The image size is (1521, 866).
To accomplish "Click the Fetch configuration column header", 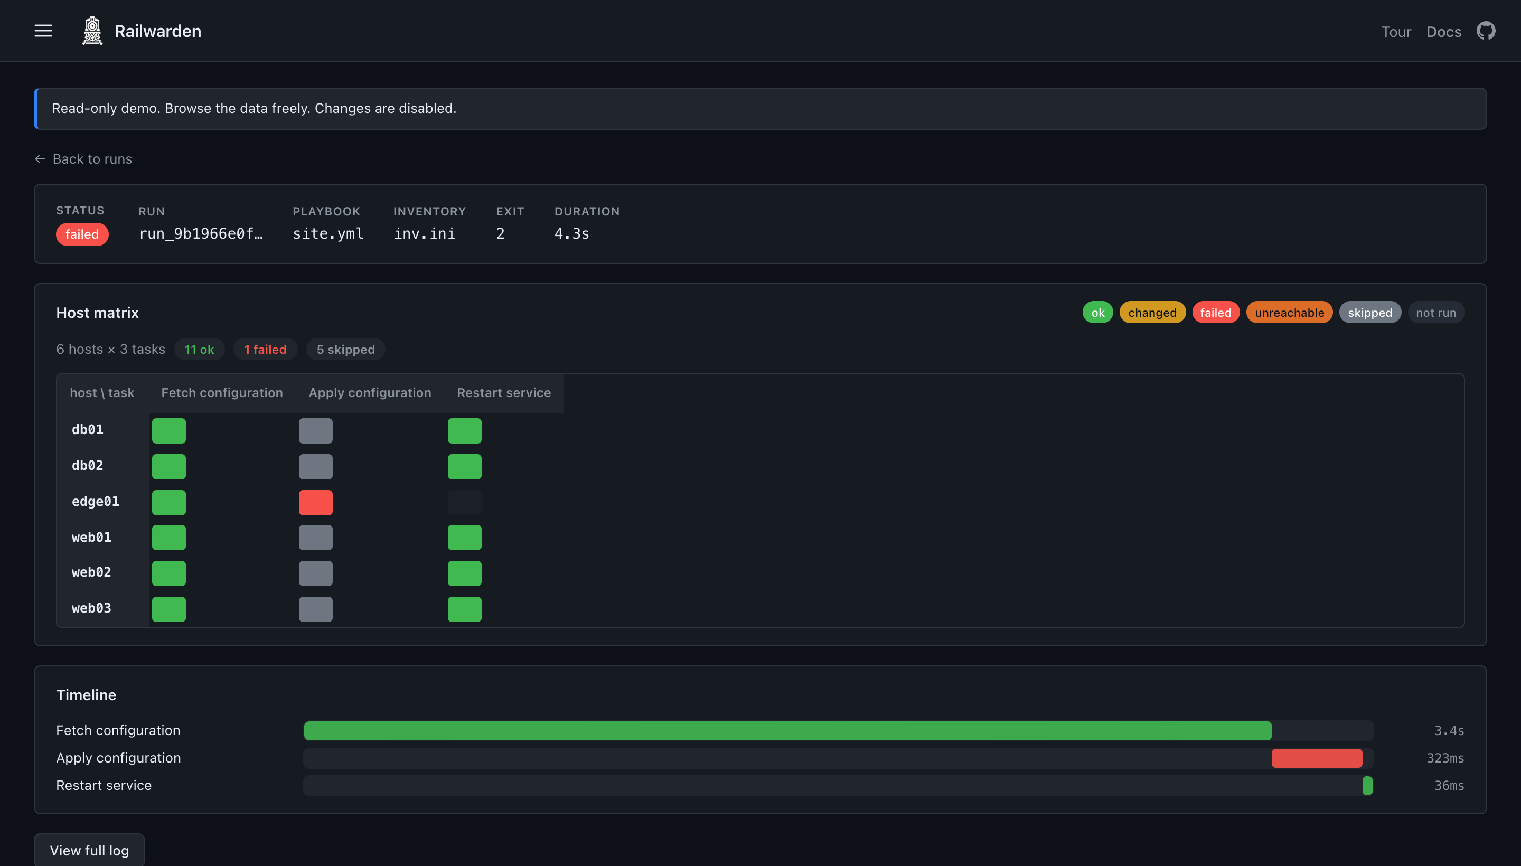I will (222, 392).
